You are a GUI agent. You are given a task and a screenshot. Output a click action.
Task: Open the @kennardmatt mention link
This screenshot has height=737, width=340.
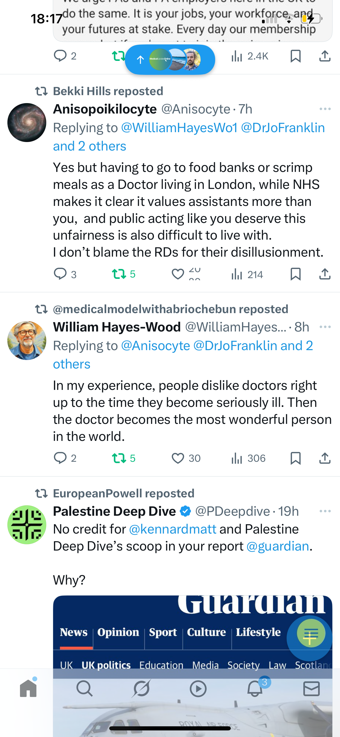pyautogui.click(x=172, y=529)
